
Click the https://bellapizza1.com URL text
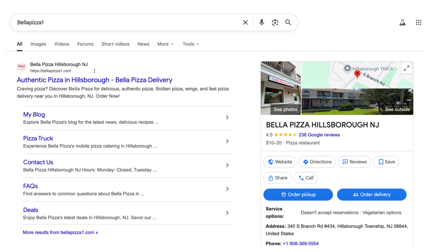pyautogui.click(x=51, y=71)
